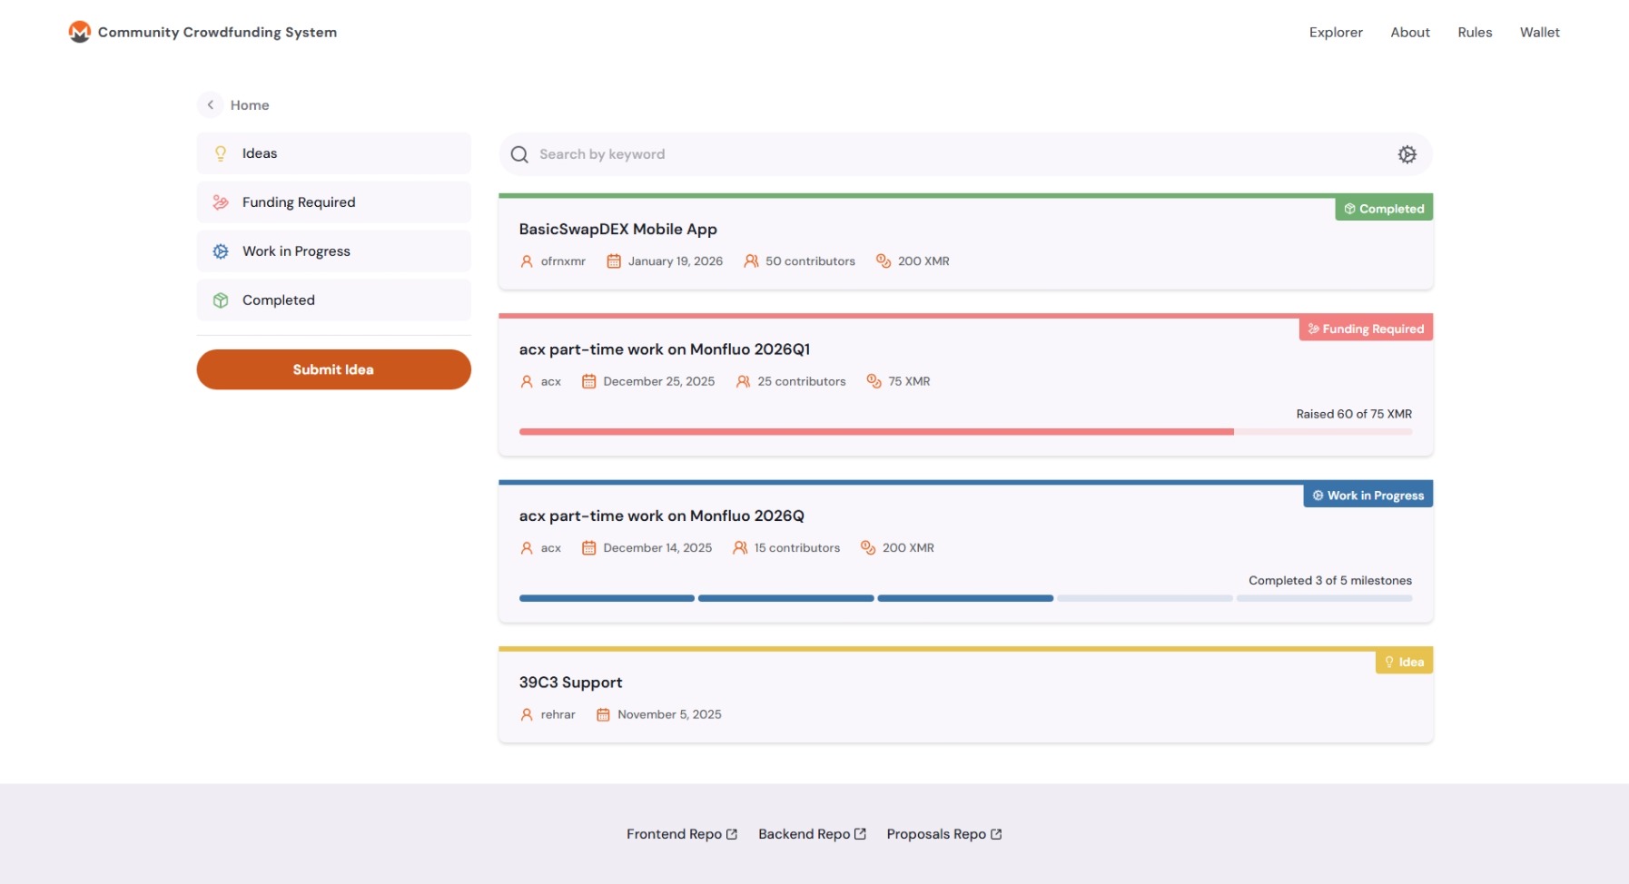Open search filter settings via the gear icon
Screen dimensions: 1629x884
click(x=1407, y=154)
